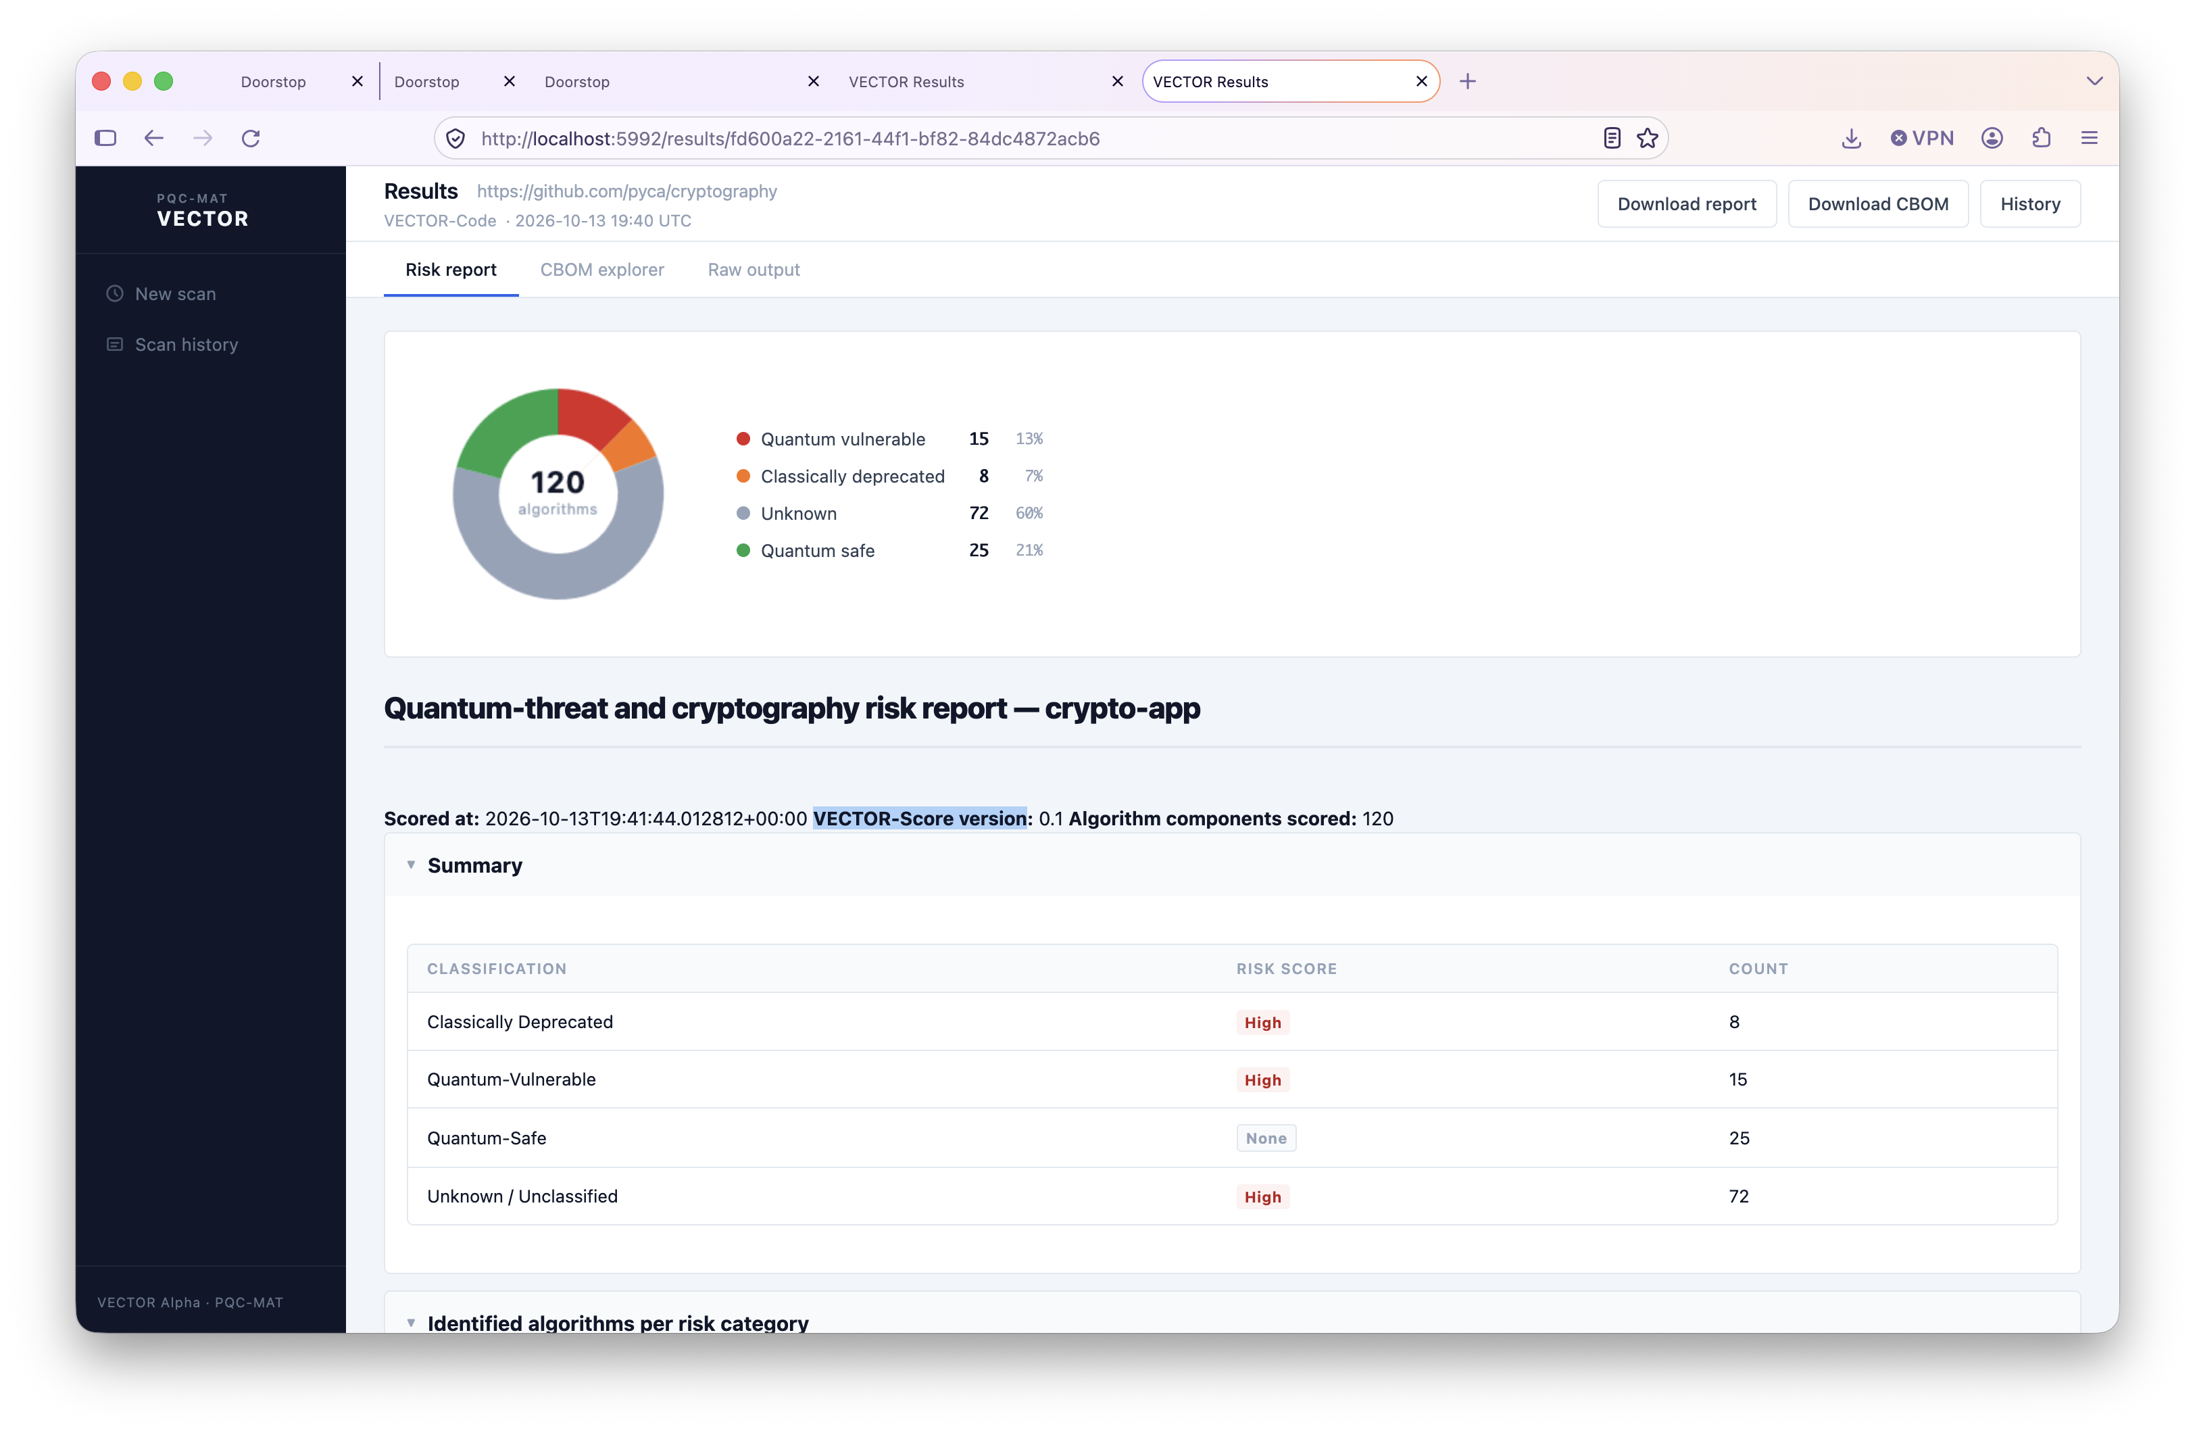Click the donut chart center showing 120
The image size is (2195, 1433).
558,493
